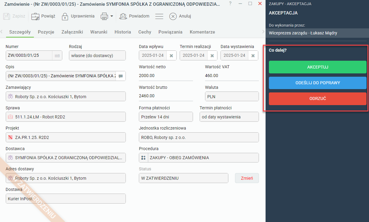Viewport: 369px width, 222px height.
Task: Switch to Szczegóły tab
Action: click(20, 32)
